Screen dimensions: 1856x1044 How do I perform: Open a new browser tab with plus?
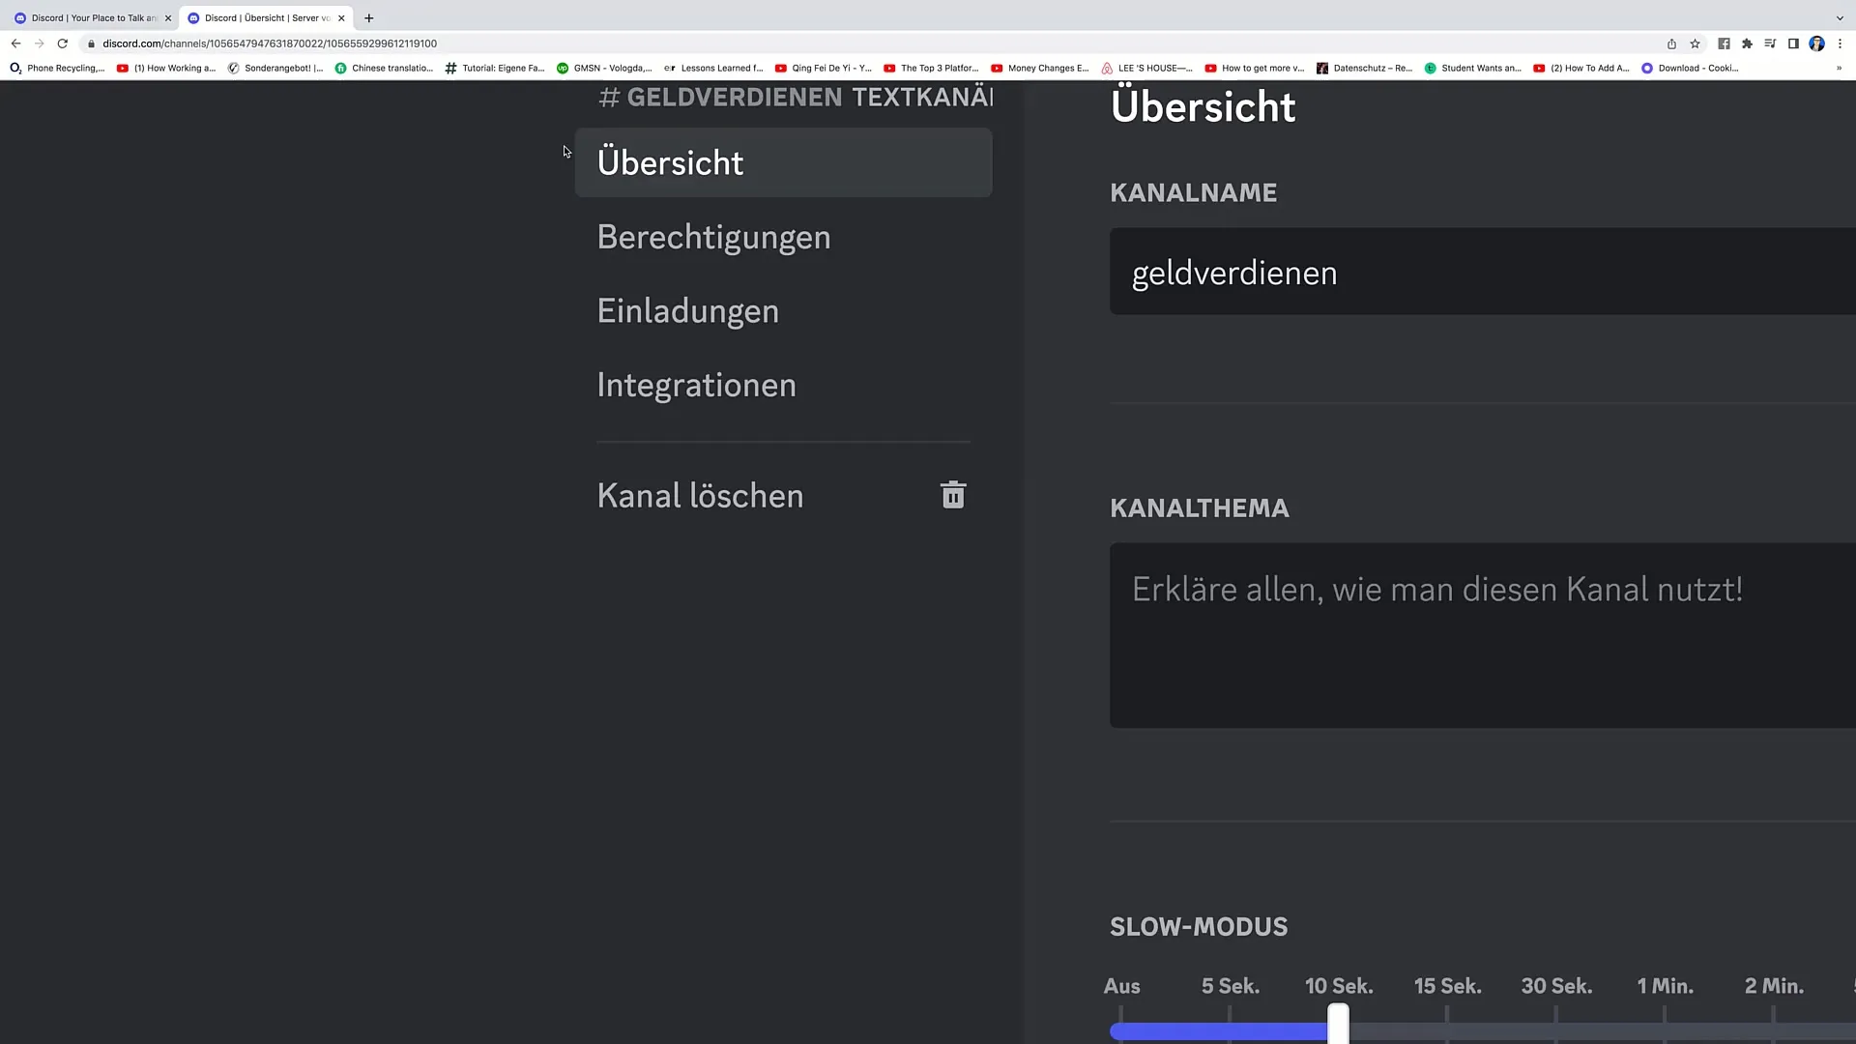click(368, 17)
